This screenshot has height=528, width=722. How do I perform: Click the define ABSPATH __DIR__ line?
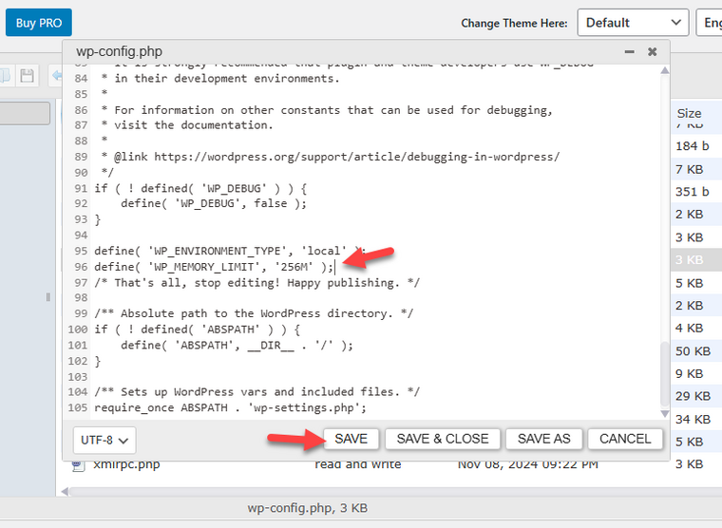coord(237,346)
